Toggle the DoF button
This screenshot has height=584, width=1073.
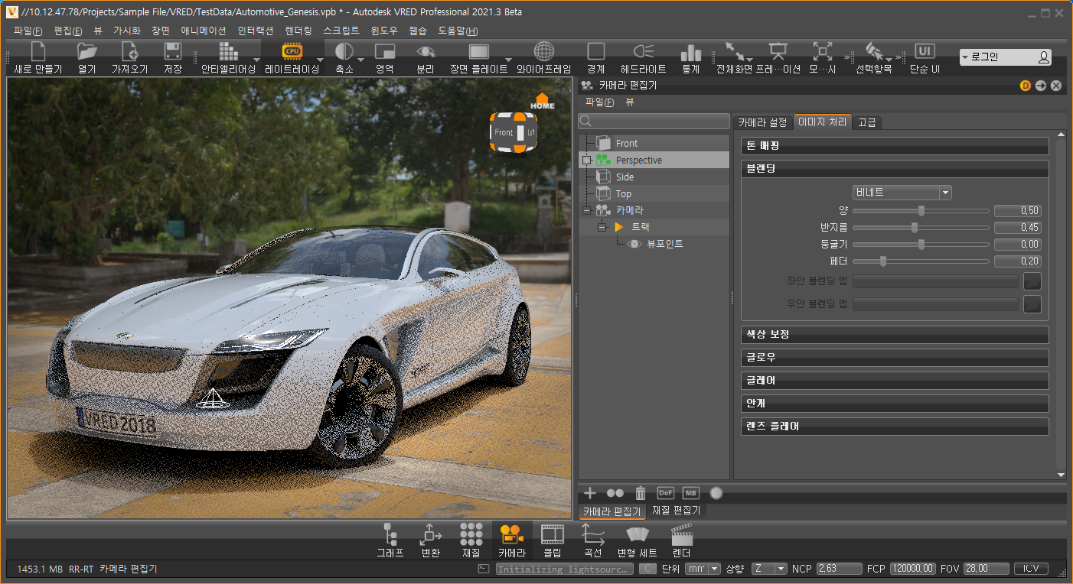(x=666, y=493)
